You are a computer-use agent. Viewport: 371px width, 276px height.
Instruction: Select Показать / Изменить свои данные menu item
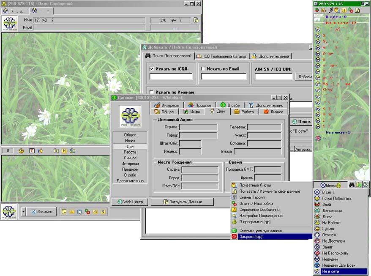coord(272,191)
